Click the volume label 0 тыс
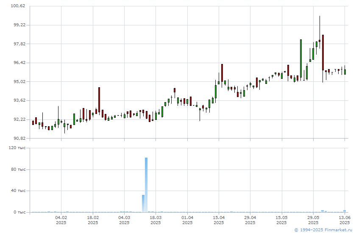This screenshot has height=233, width=356. [19, 212]
